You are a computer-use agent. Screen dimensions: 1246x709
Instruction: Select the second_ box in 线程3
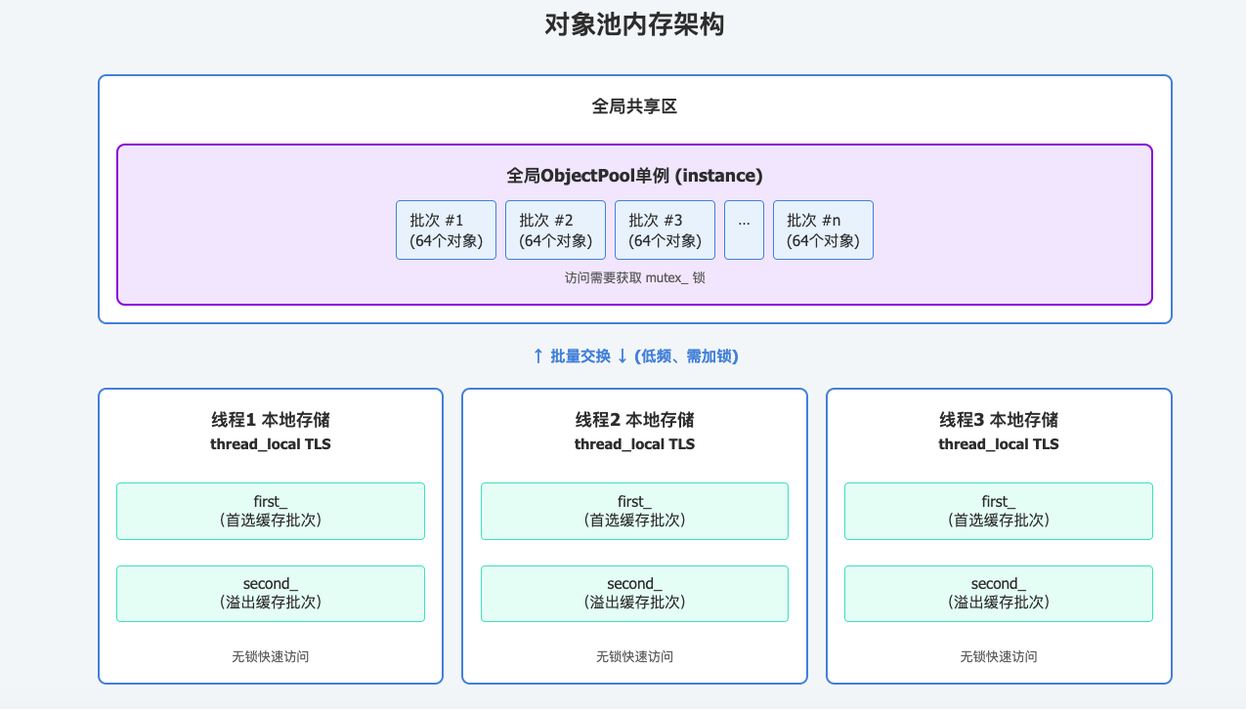click(x=999, y=594)
